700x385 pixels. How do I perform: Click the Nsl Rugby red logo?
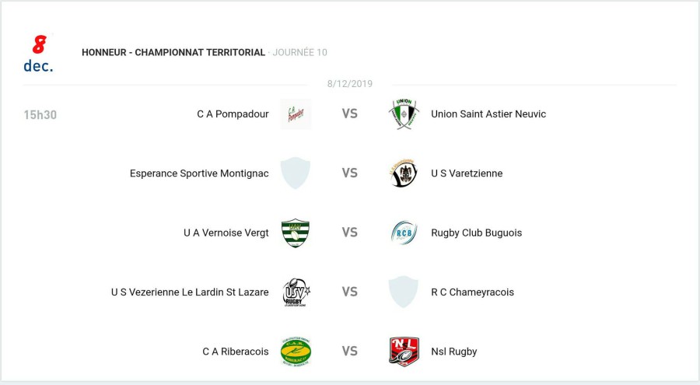pyautogui.click(x=404, y=352)
